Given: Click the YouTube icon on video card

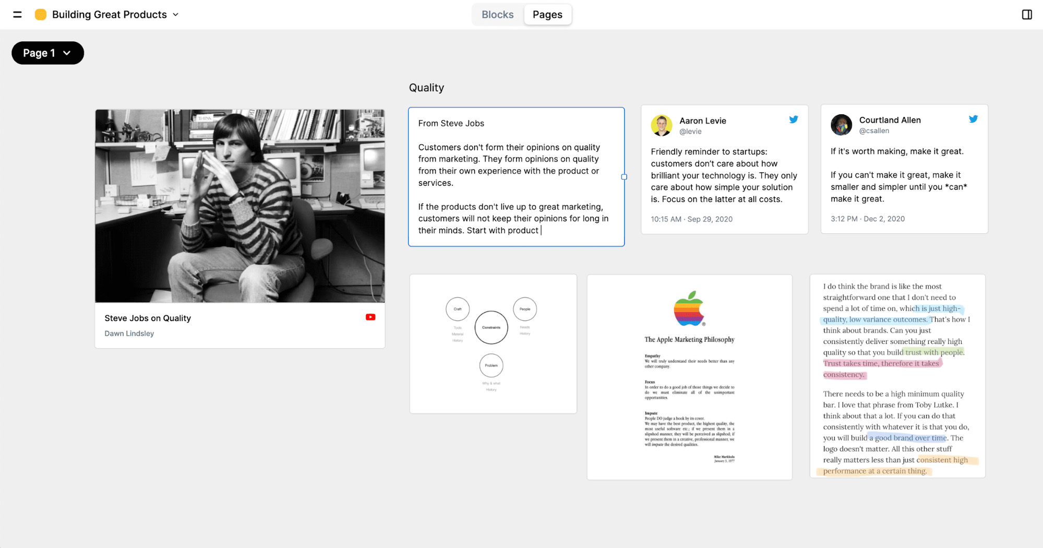Looking at the screenshot, I should (370, 317).
